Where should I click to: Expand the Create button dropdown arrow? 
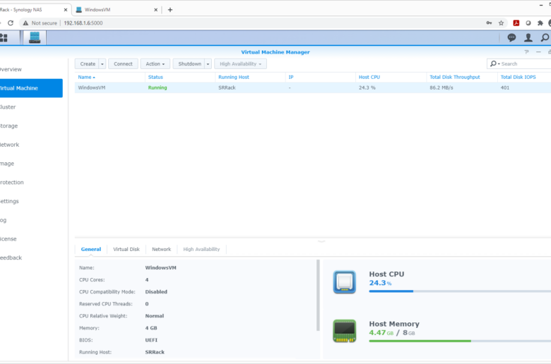coord(102,64)
